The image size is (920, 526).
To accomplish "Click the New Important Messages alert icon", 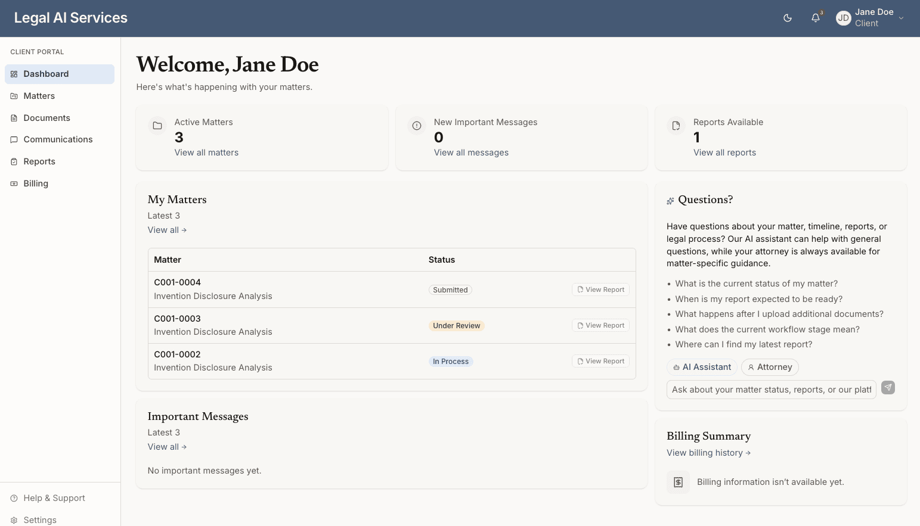I will (417, 126).
